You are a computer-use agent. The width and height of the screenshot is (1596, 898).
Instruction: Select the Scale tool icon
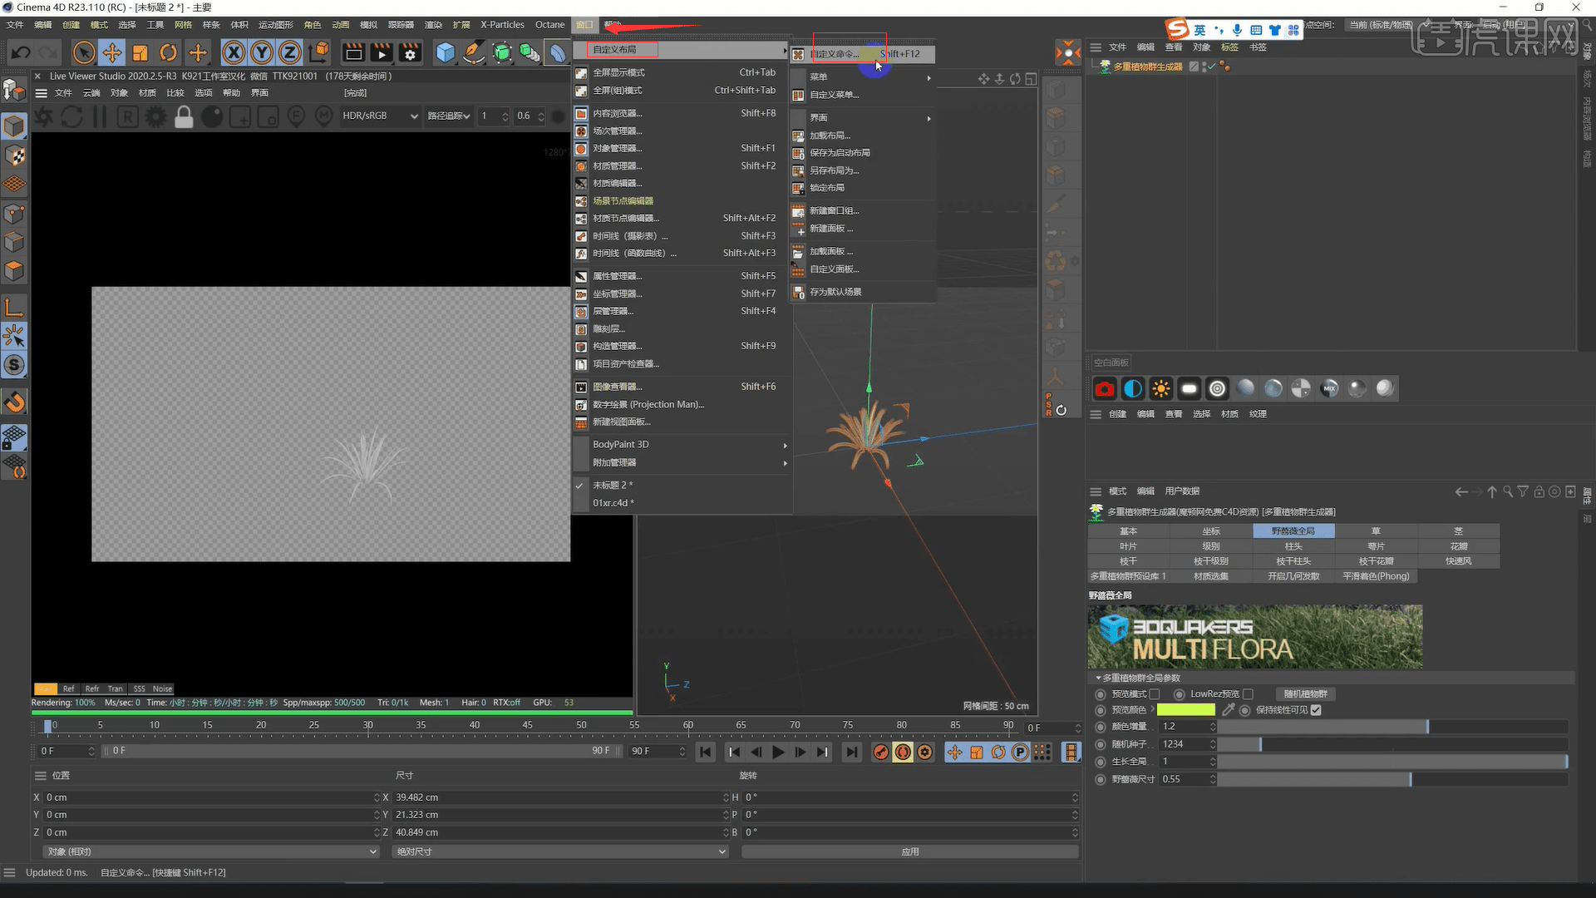click(140, 52)
